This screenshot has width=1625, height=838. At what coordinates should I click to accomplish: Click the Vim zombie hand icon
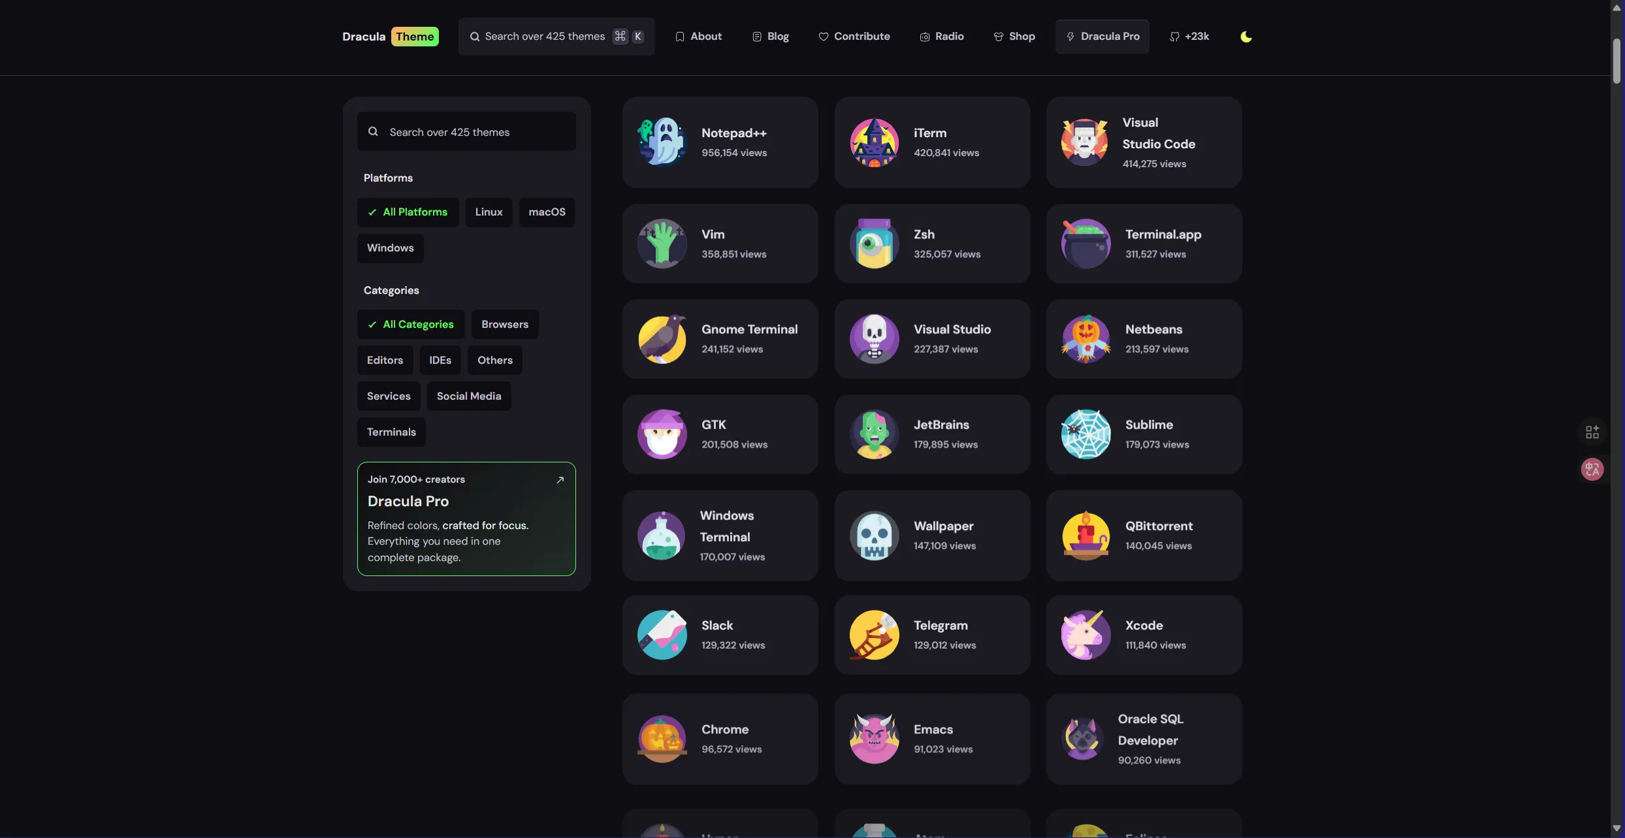662,244
